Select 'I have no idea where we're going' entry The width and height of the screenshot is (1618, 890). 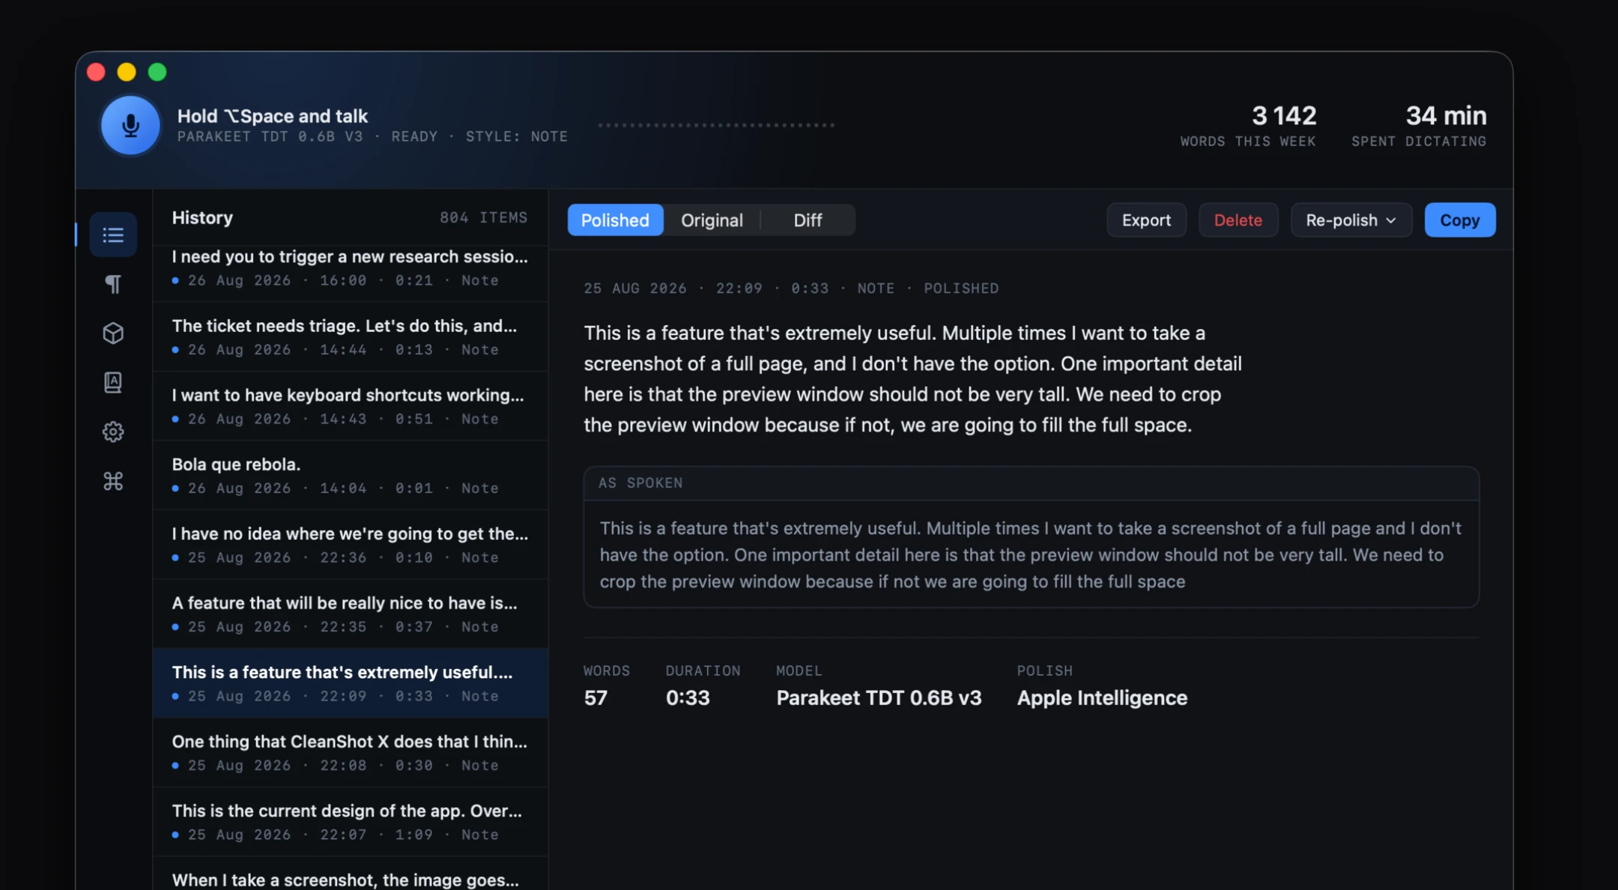(351, 545)
